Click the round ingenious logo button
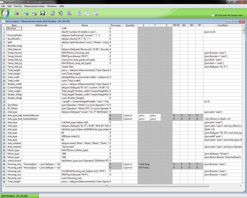247x198 pixels. click(5, 13)
